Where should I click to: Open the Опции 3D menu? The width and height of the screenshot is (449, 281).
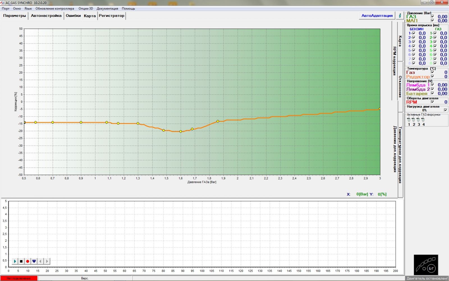[x=86, y=8]
